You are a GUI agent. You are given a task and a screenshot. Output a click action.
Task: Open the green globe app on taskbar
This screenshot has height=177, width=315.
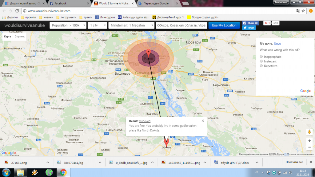(x=49, y=172)
